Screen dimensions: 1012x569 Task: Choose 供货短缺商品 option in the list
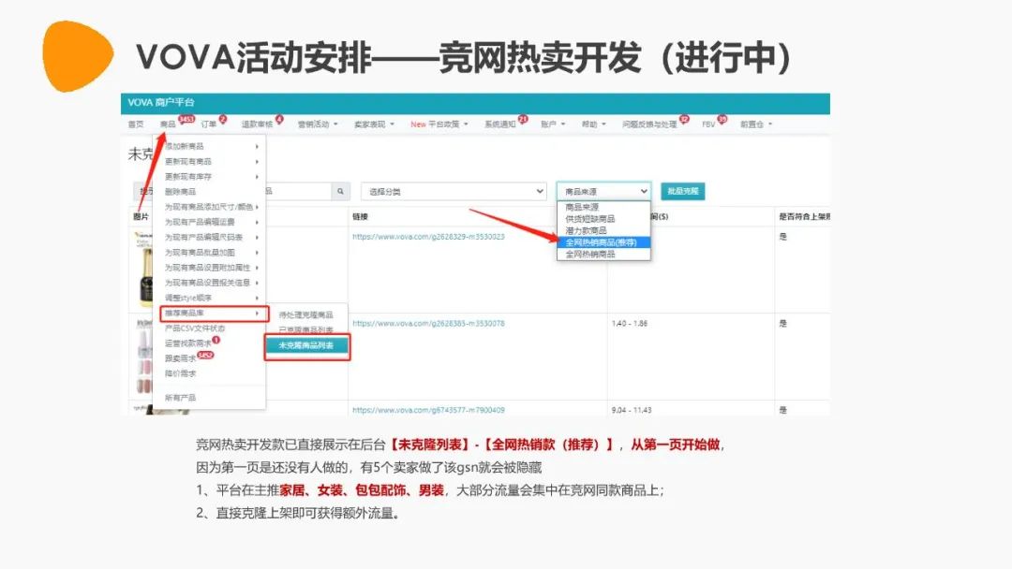(603, 219)
